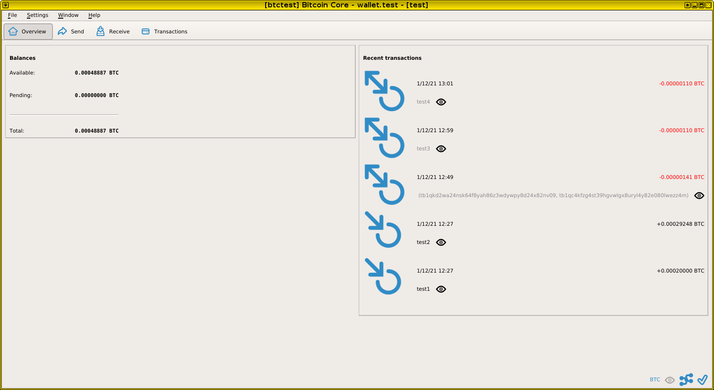This screenshot has width=714, height=390.
Task: Click the 1/12/21 12:59 transaction date
Action: point(435,130)
